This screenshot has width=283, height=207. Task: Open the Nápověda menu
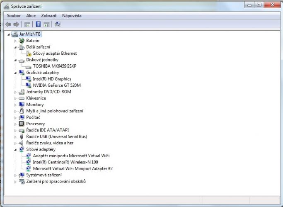tap(72, 16)
